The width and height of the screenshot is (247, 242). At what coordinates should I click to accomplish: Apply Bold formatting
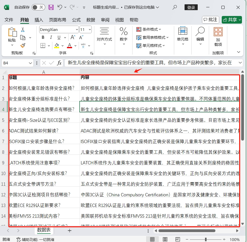[43, 37]
